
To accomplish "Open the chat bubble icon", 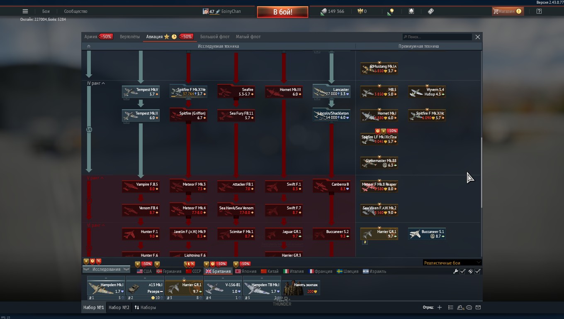I will point(469,308).
